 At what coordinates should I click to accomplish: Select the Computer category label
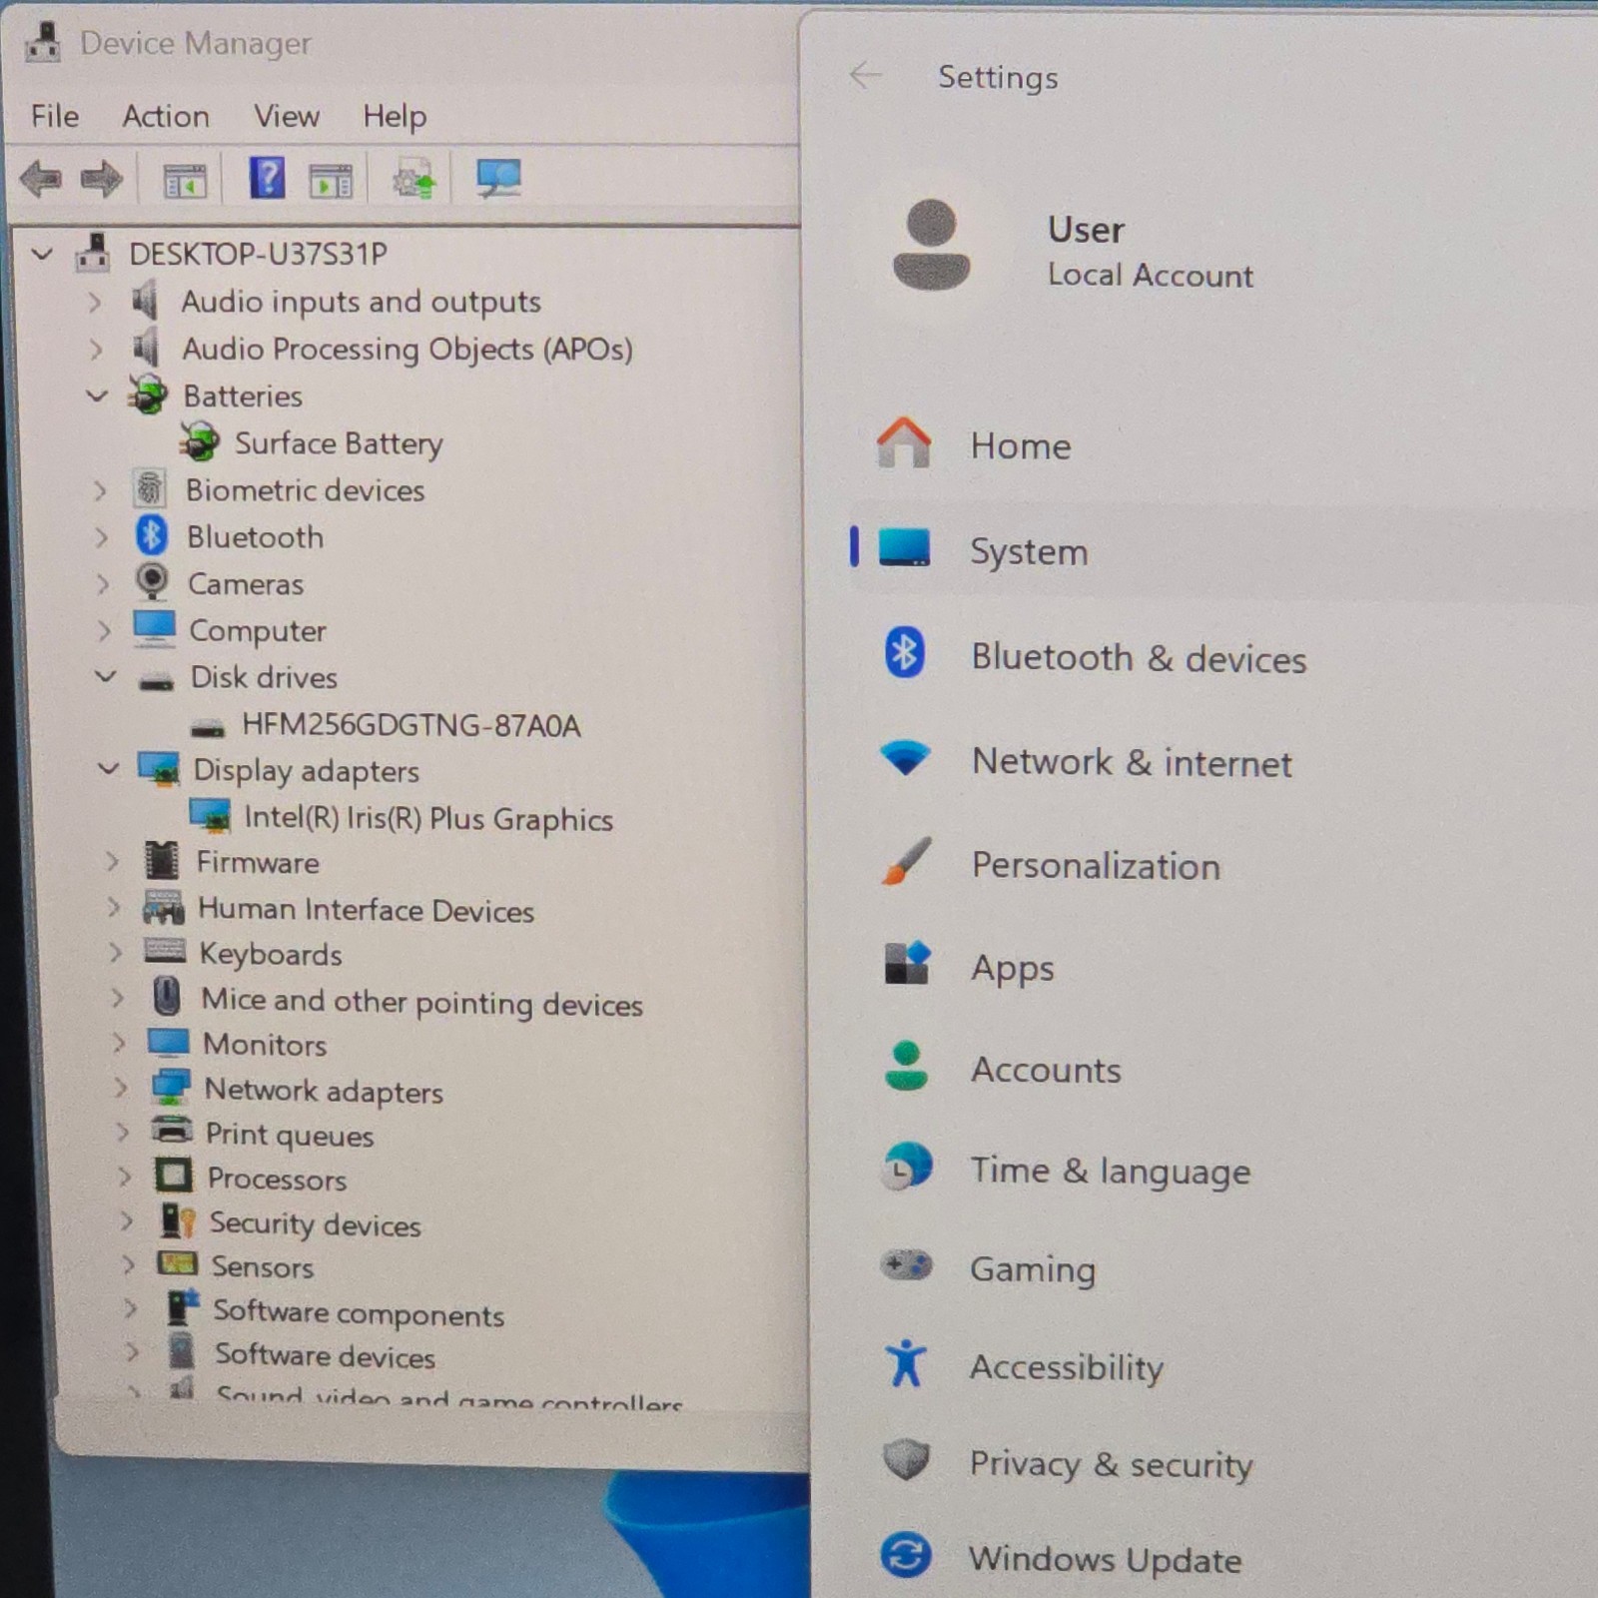[258, 631]
